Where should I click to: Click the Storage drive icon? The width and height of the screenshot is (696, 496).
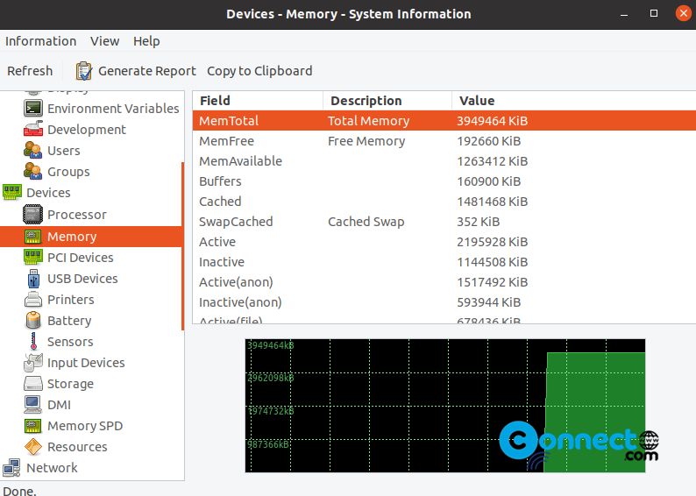tap(33, 383)
